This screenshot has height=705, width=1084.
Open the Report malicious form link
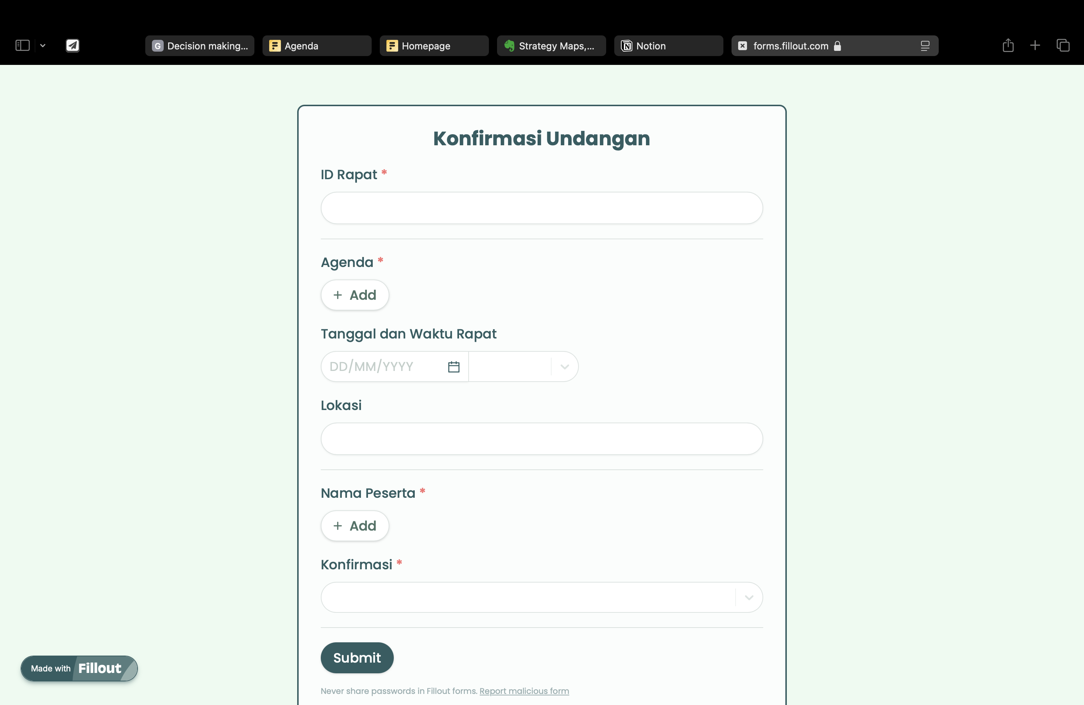[x=524, y=691]
